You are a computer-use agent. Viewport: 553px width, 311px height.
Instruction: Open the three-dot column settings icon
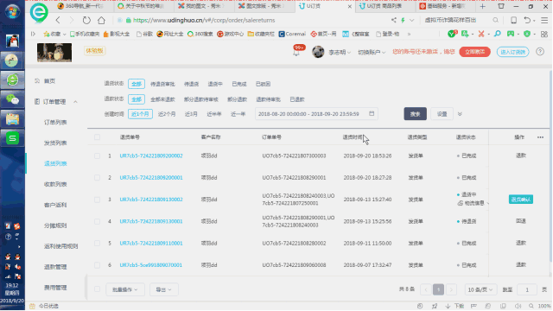(540, 137)
